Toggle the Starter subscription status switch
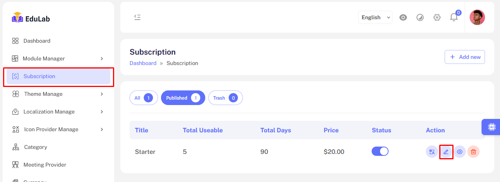Screen dimensions: 500x182 [x=380, y=151]
